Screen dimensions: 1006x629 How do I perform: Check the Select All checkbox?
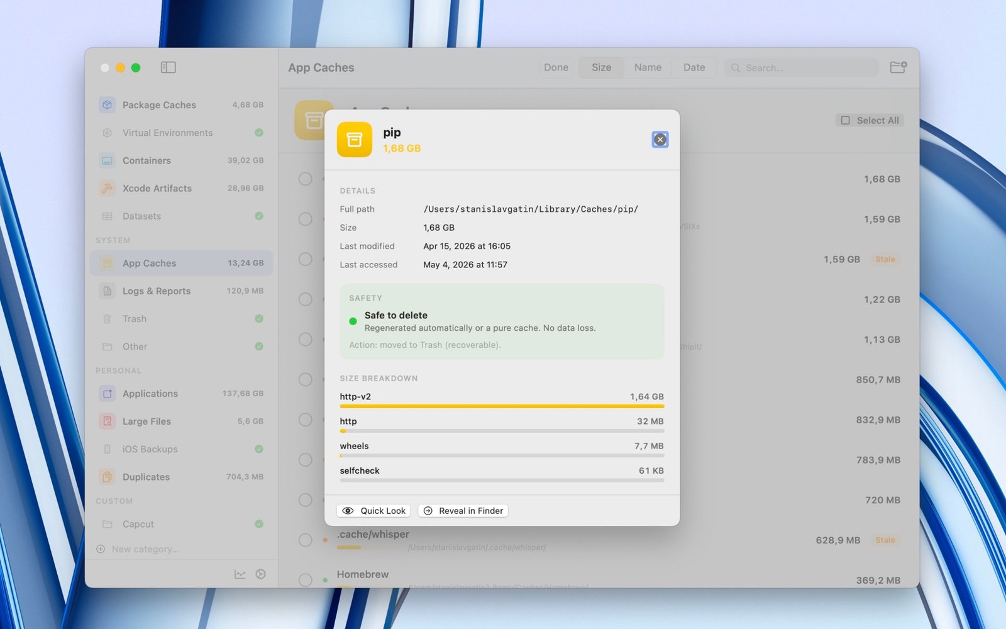coord(845,120)
